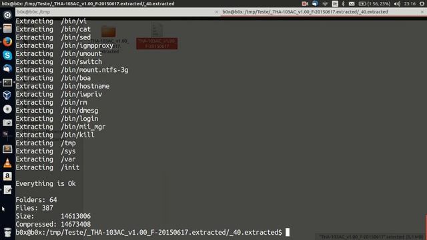Open the Wi-Fi network indicator
The width and height of the screenshot is (427, 240).
click(x=325, y=3)
